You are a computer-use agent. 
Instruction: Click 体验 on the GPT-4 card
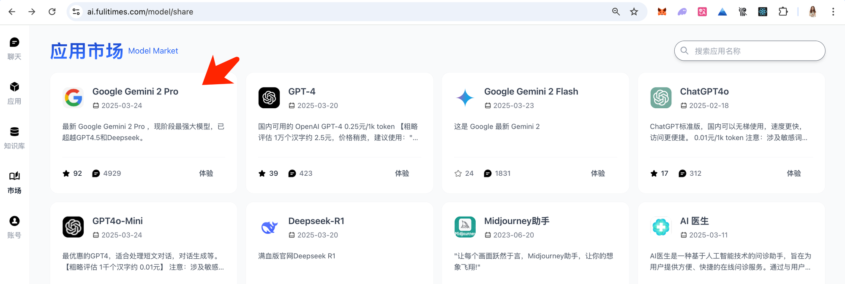[402, 174]
